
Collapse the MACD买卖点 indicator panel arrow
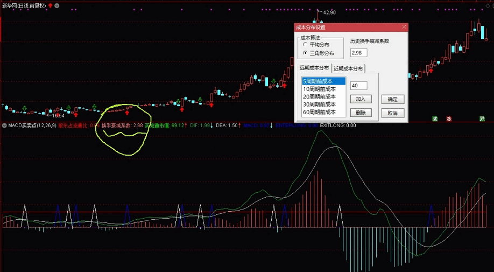[x=4, y=125]
